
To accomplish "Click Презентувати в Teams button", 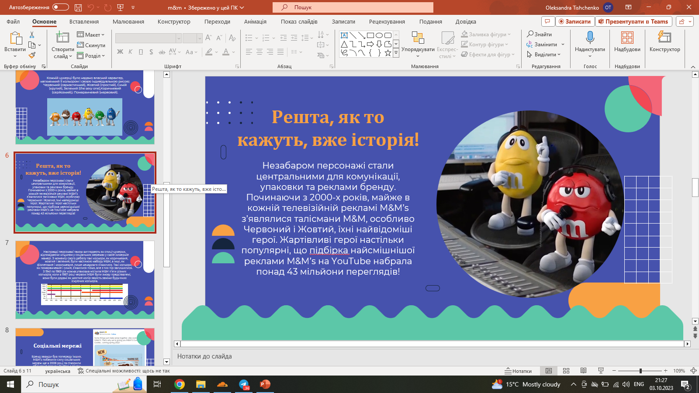I will 633,21.
